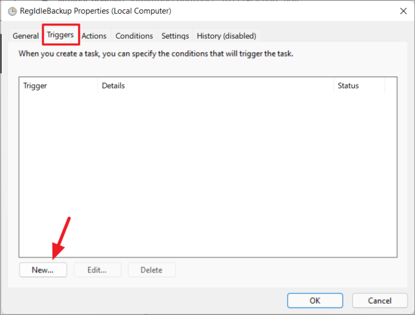Dismiss dialog with Cancel button
This screenshot has width=415, height=315.
379,300
